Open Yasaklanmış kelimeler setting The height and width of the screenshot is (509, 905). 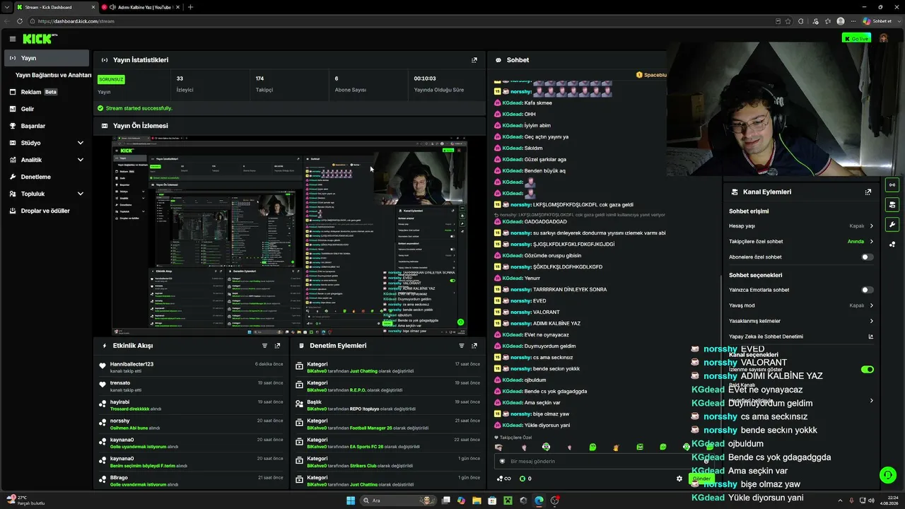[x=801, y=321]
